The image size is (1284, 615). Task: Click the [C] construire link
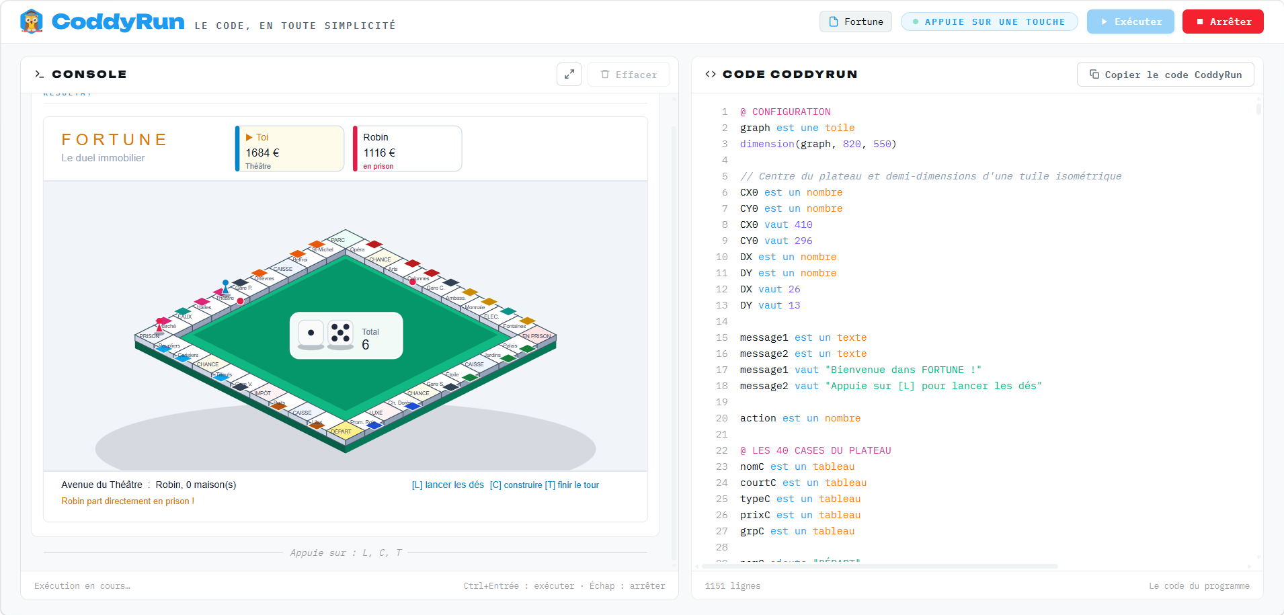click(516, 485)
